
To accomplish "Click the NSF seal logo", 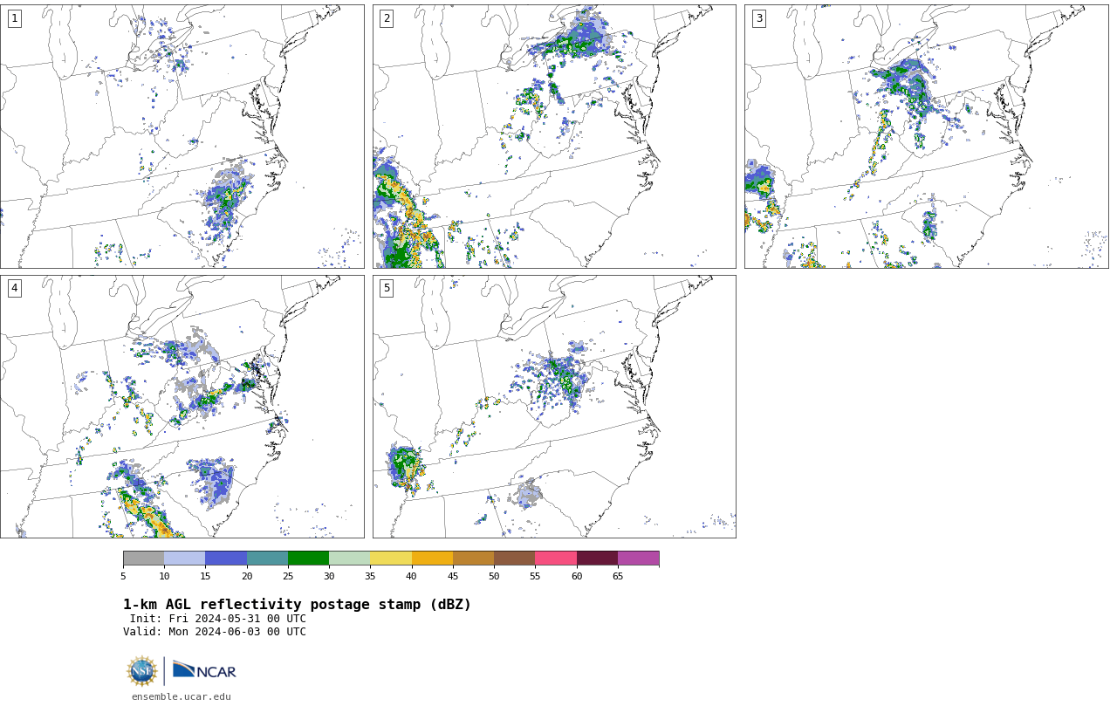I will point(142,671).
